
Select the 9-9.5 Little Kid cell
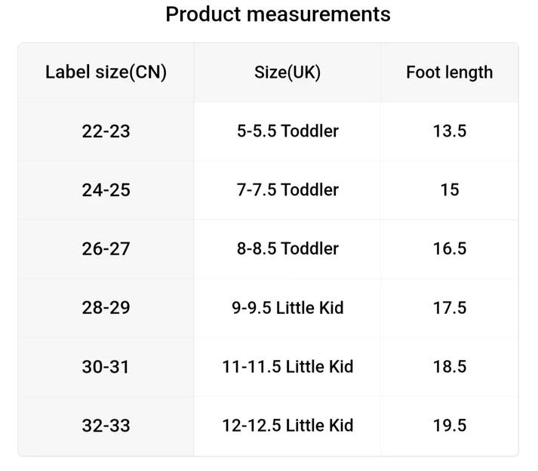pyautogui.click(x=287, y=308)
